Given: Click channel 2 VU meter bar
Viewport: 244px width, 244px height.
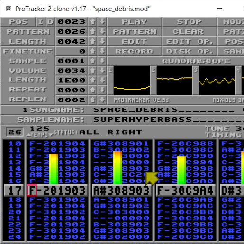Looking at the screenshot, I should 117,168.
